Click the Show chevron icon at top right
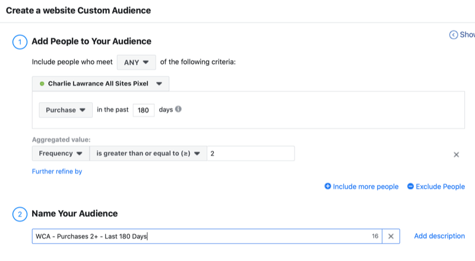This screenshot has height=261, width=475. click(454, 35)
